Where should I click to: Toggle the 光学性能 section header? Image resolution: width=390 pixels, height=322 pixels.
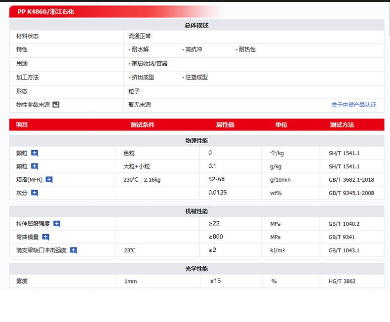(196, 269)
